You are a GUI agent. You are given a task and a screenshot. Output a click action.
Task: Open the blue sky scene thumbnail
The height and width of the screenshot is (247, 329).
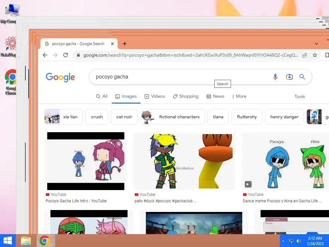pos(194,223)
